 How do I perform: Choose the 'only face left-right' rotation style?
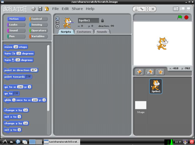click(57, 22)
